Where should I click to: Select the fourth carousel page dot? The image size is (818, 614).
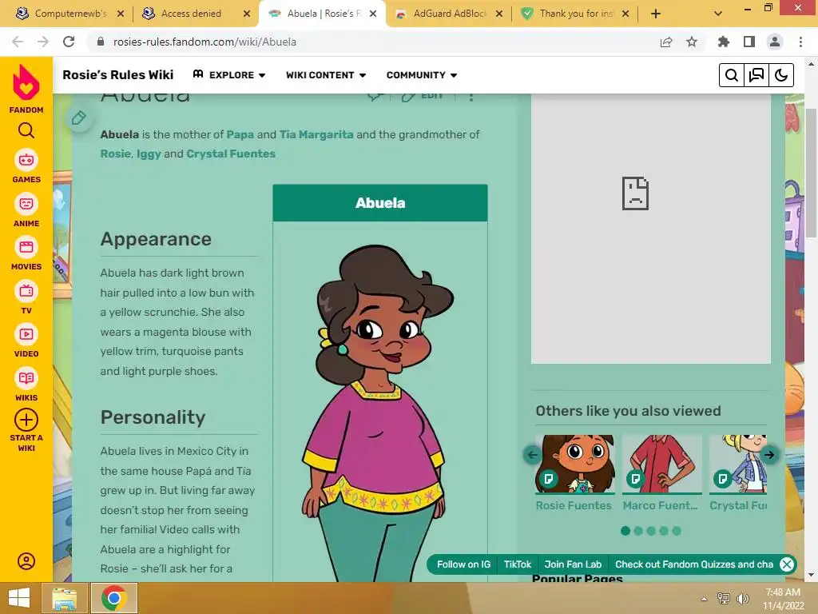pos(664,531)
